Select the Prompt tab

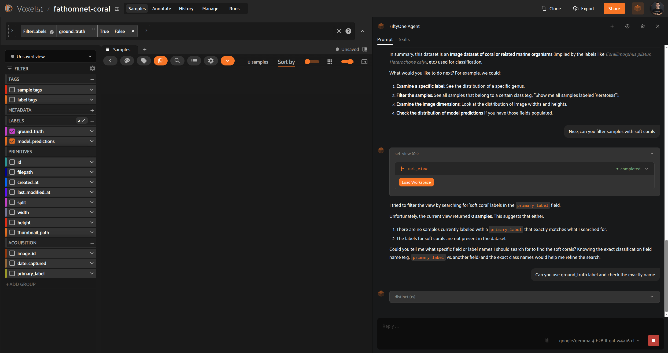click(385, 39)
